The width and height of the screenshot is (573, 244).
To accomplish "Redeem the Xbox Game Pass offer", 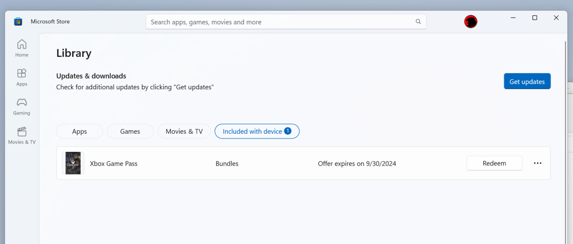I will (x=494, y=163).
